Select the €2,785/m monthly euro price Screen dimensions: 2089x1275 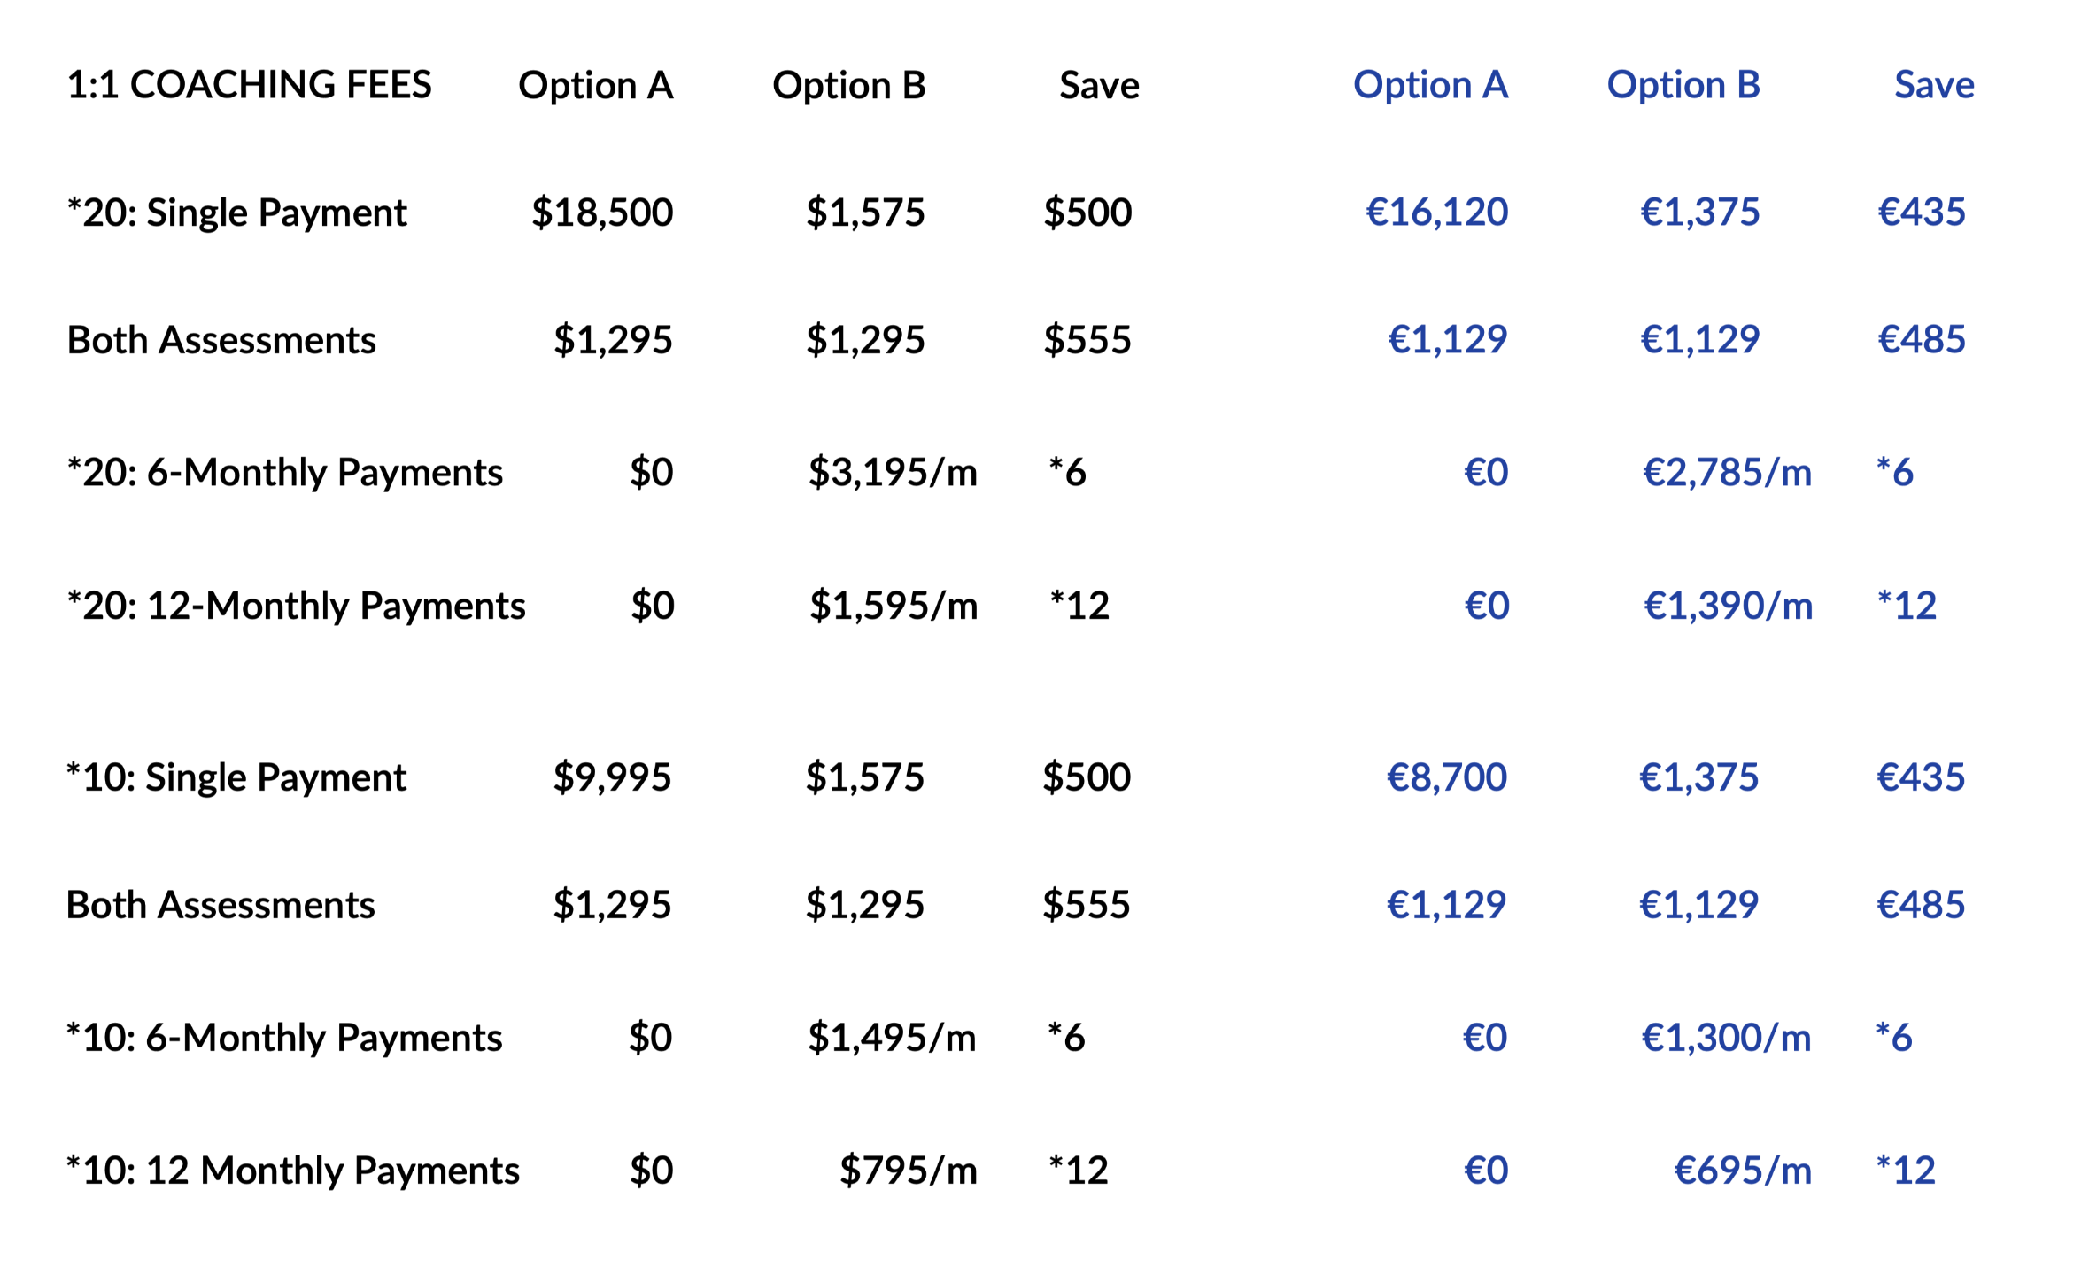click(1727, 473)
